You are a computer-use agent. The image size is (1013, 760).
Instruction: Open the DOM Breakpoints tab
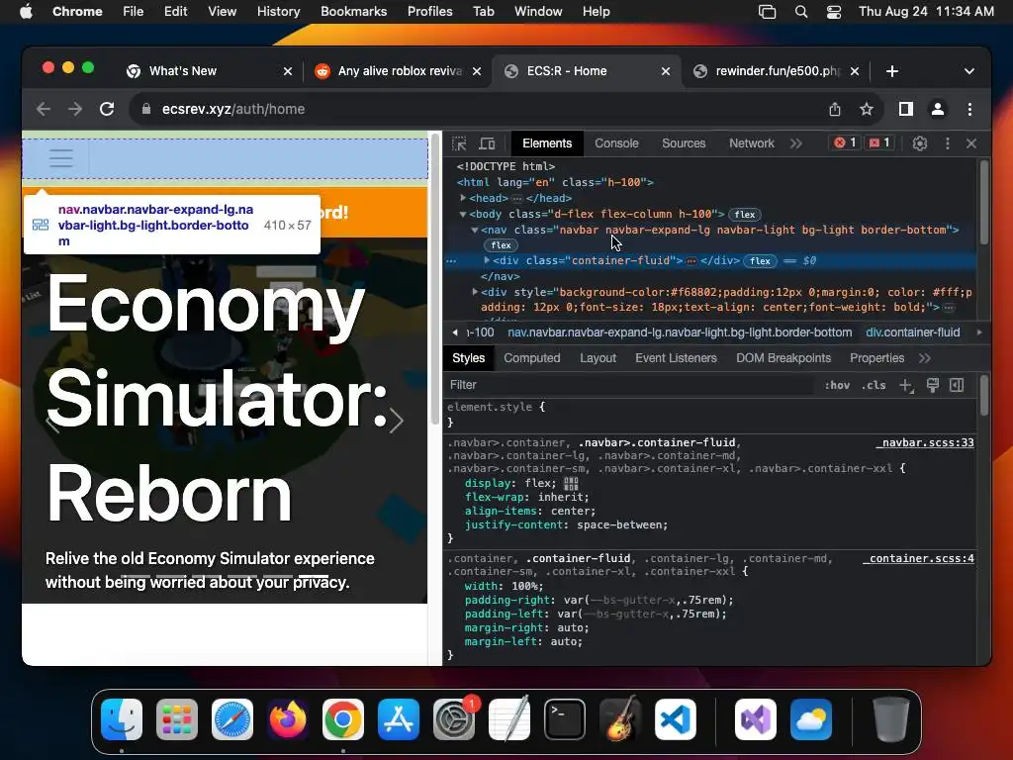pos(783,358)
